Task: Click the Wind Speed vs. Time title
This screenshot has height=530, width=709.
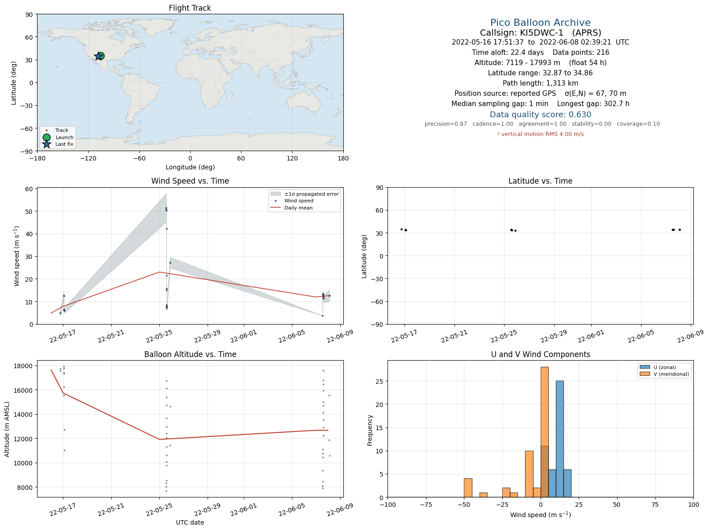Action: [x=190, y=181]
